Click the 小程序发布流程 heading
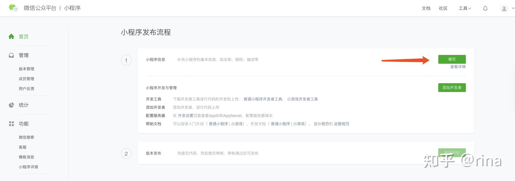The height and width of the screenshot is (181, 515). pos(146,32)
